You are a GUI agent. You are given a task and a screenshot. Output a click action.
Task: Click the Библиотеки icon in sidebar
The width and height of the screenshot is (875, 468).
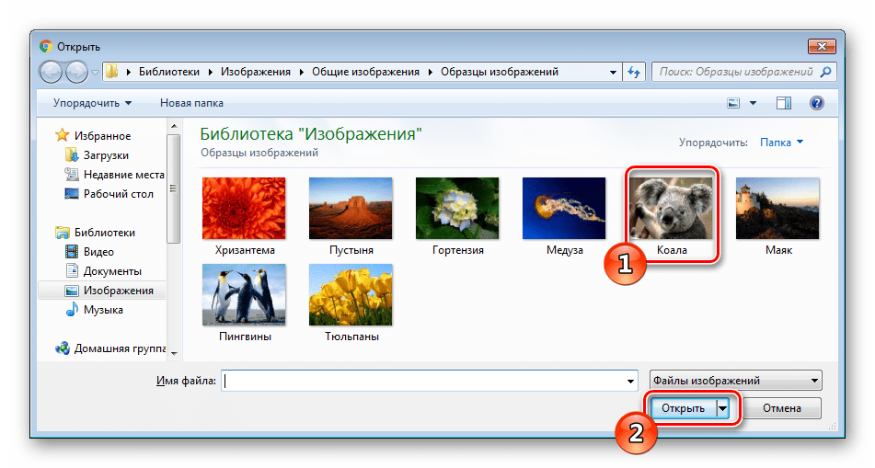coord(62,232)
